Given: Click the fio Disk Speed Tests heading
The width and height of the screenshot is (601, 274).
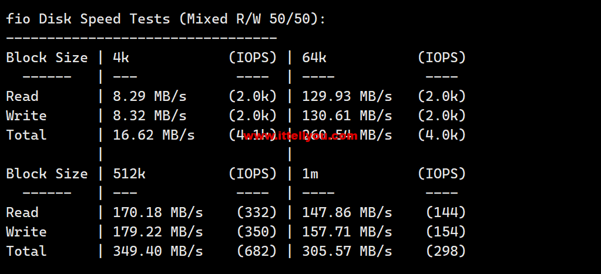Looking at the screenshot, I should coord(166,19).
